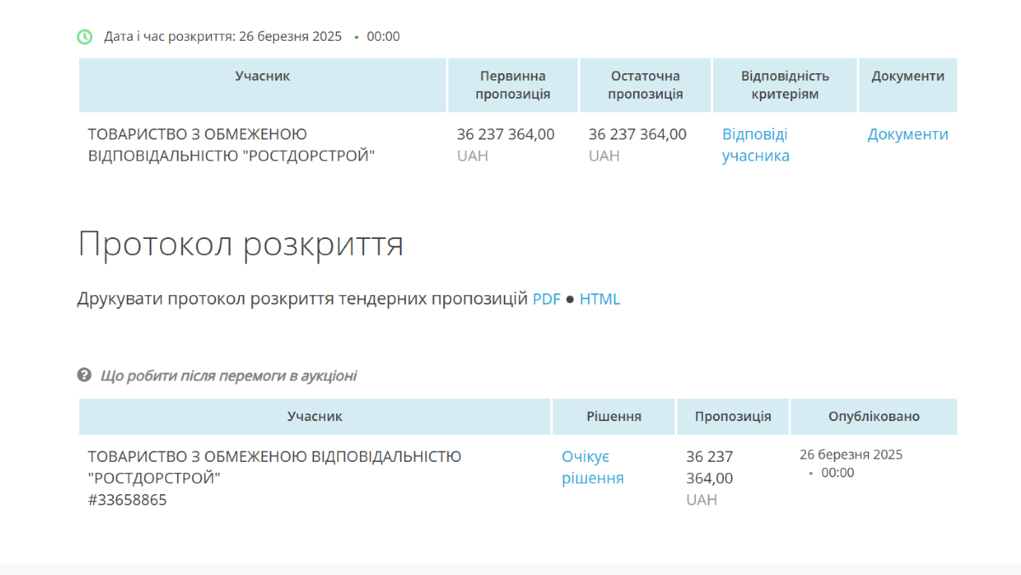Open the participant's 'Документи' link
Screen dimensions: 1021x575
tap(908, 134)
